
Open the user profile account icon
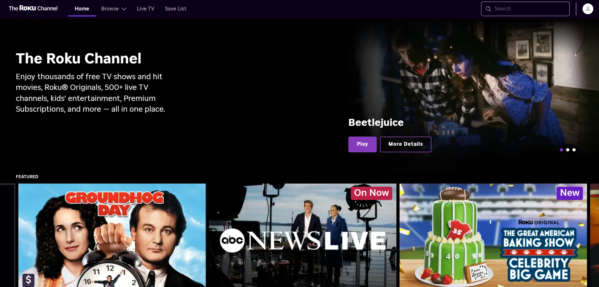pyautogui.click(x=588, y=9)
